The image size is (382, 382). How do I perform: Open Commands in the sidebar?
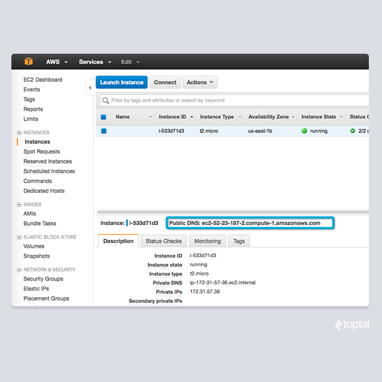[38, 181]
